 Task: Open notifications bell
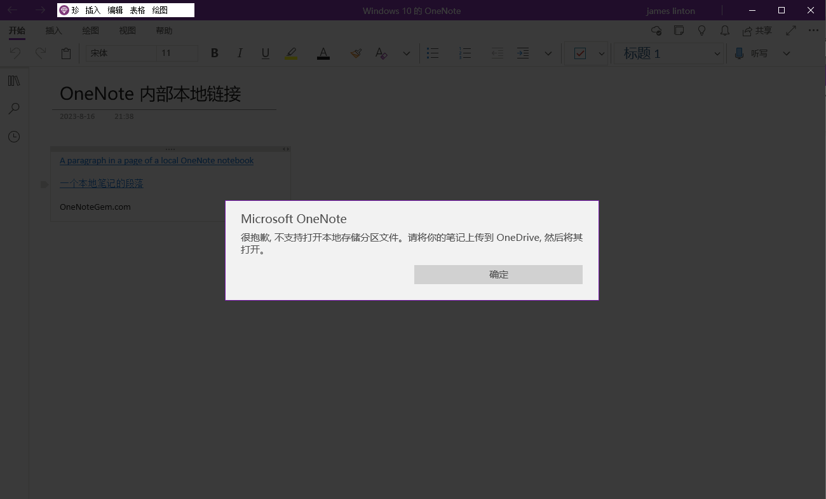(x=724, y=31)
